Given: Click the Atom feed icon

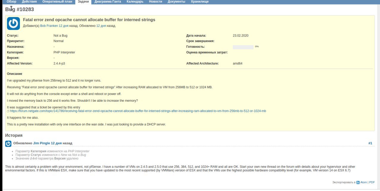Looking at the screenshot, I should click(358, 182).
